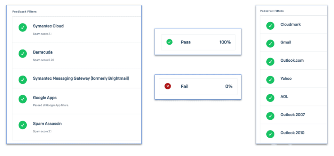Click the red X Fail icon

168,86
